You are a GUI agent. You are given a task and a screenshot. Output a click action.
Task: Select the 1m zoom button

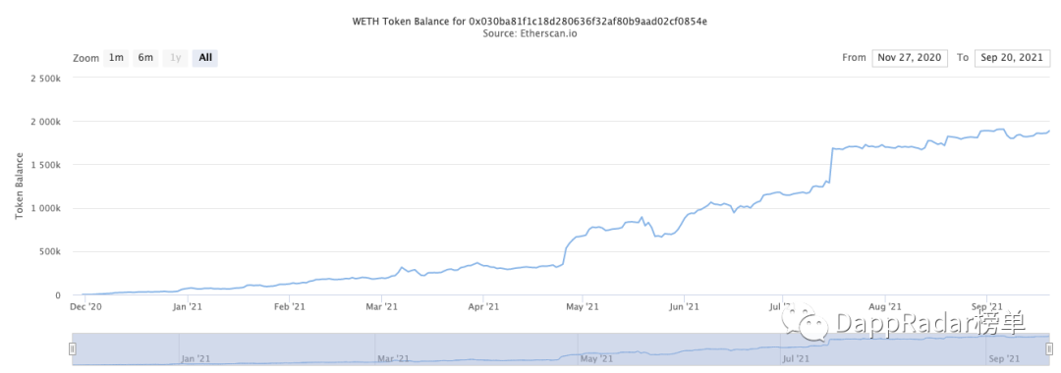coord(116,58)
